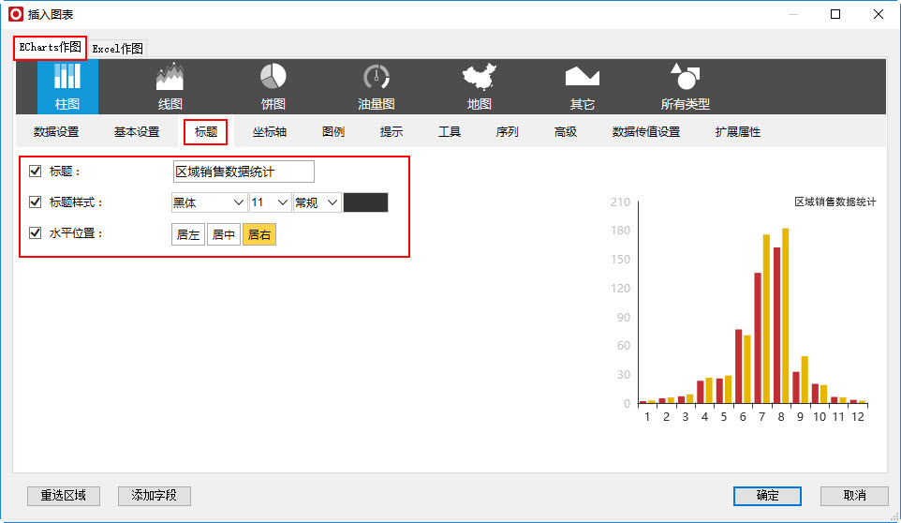Screen dimensions: 901x523
Task: Align title with 居左 button
Action: coord(188,234)
